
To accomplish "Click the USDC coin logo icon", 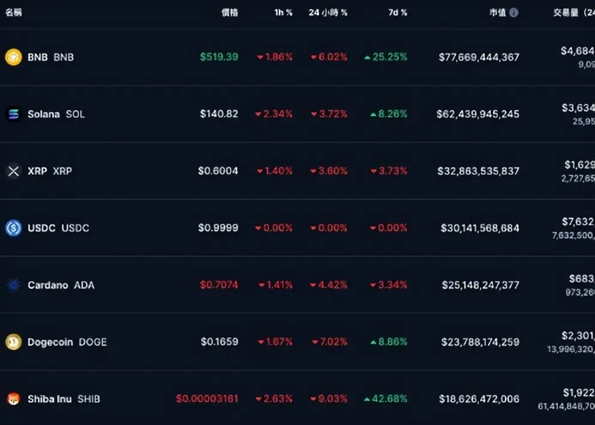I will click(x=13, y=228).
